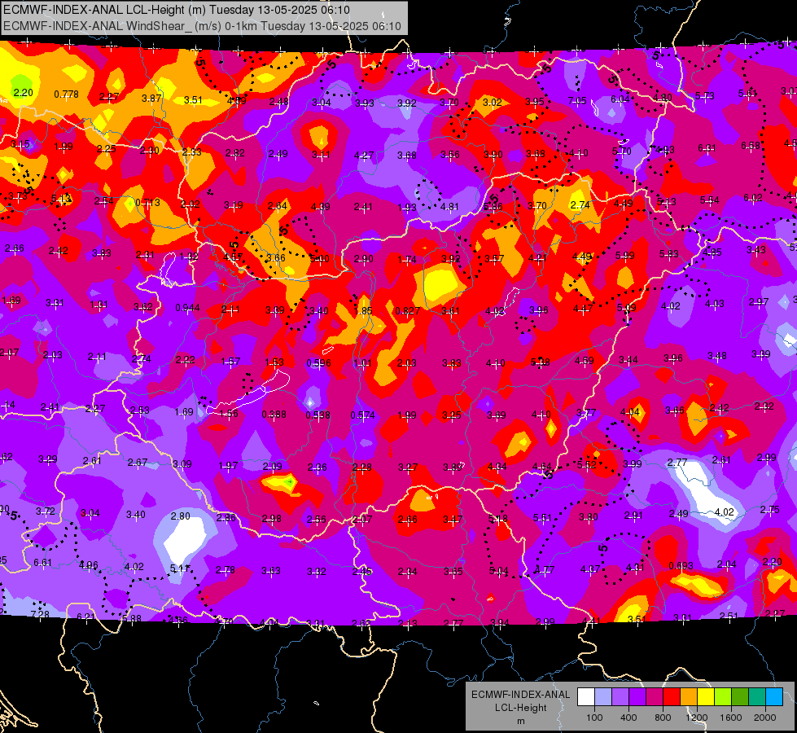The width and height of the screenshot is (797, 733).
Task: Click the wind shear value '0.827'
Action: tap(408, 310)
